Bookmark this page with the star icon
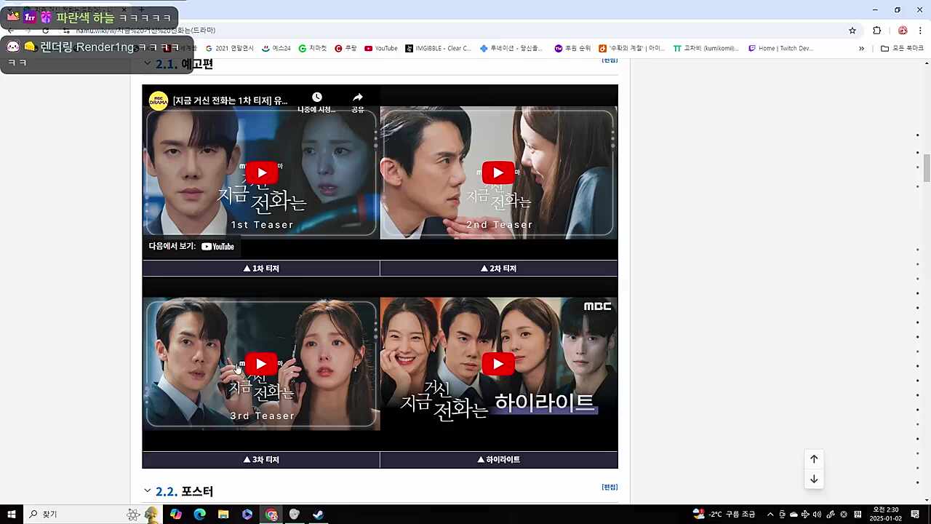This screenshot has width=931, height=524. coord(852,31)
